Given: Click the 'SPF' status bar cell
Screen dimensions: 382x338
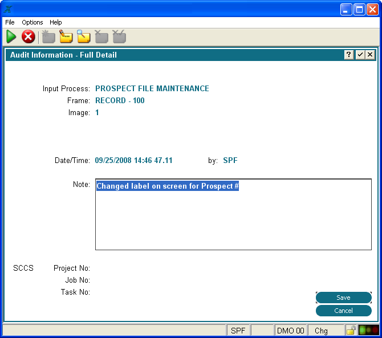Looking at the screenshot, I should pyautogui.click(x=238, y=331).
